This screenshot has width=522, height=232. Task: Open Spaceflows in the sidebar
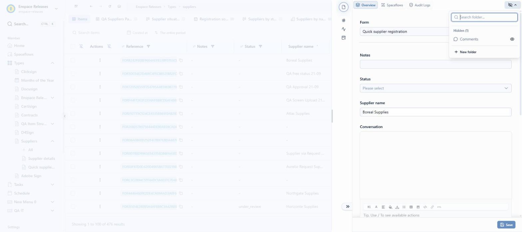23,54
